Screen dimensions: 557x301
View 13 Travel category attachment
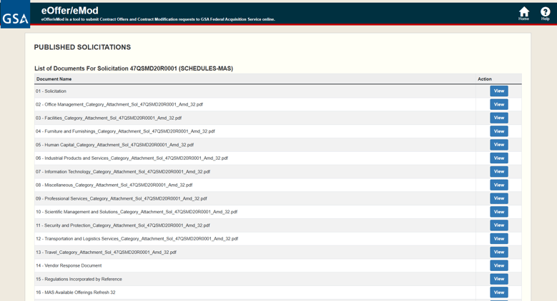(x=499, y=252)
